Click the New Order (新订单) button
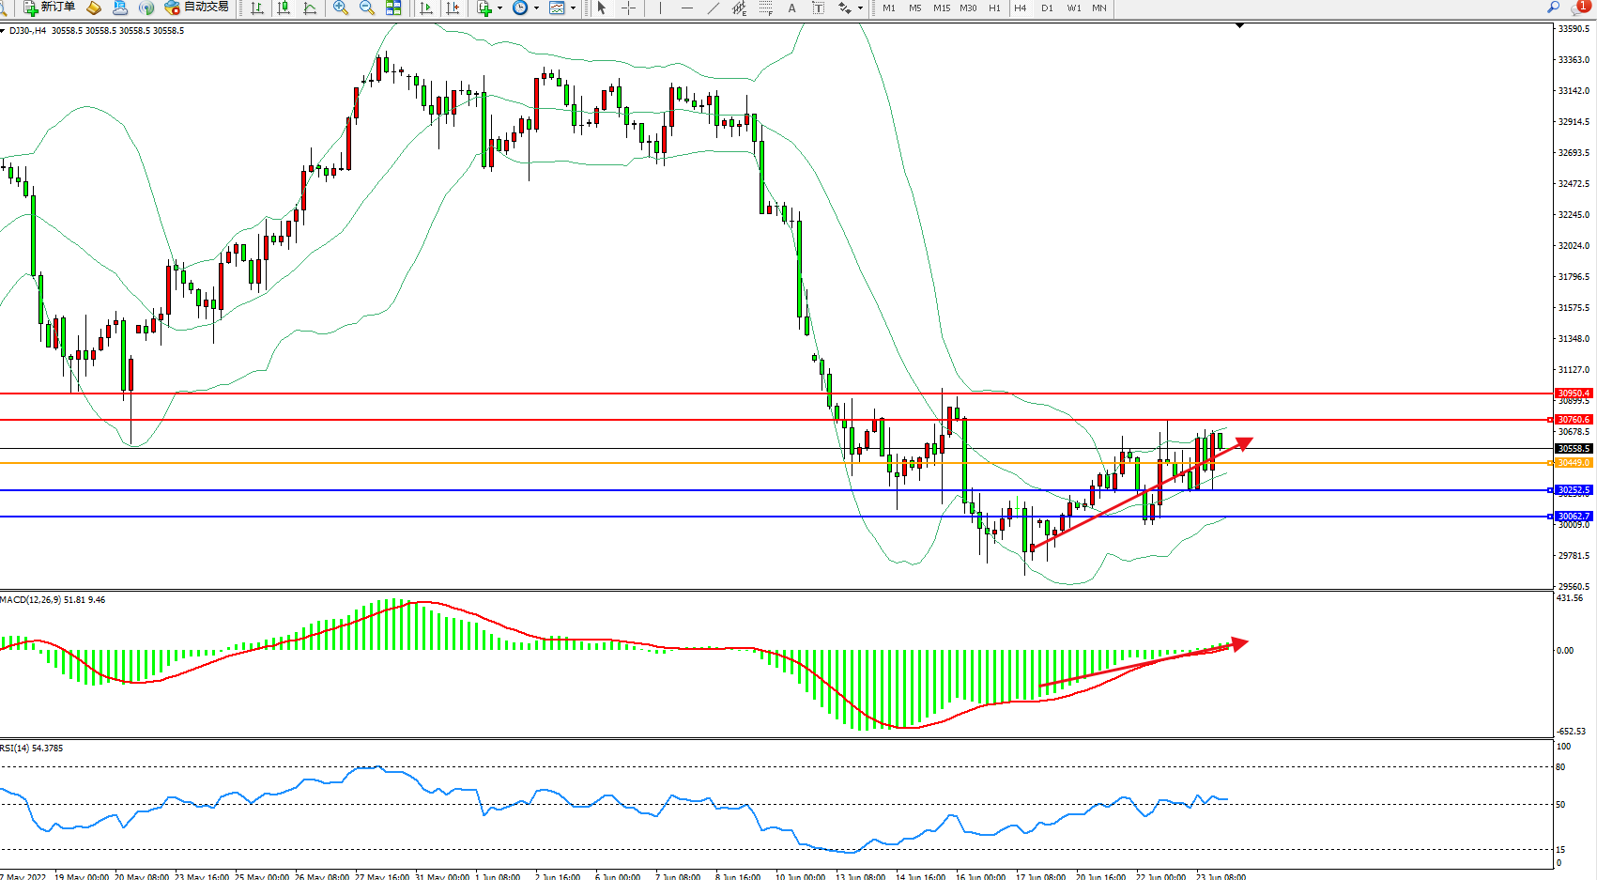 [x=49, y=8]
